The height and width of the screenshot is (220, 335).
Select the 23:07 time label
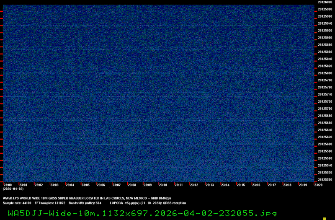click(116, 185)
